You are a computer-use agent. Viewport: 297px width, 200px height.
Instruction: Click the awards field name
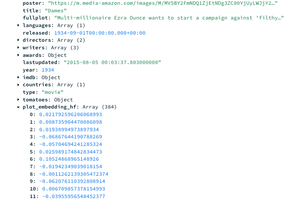(x=32, y=55)
